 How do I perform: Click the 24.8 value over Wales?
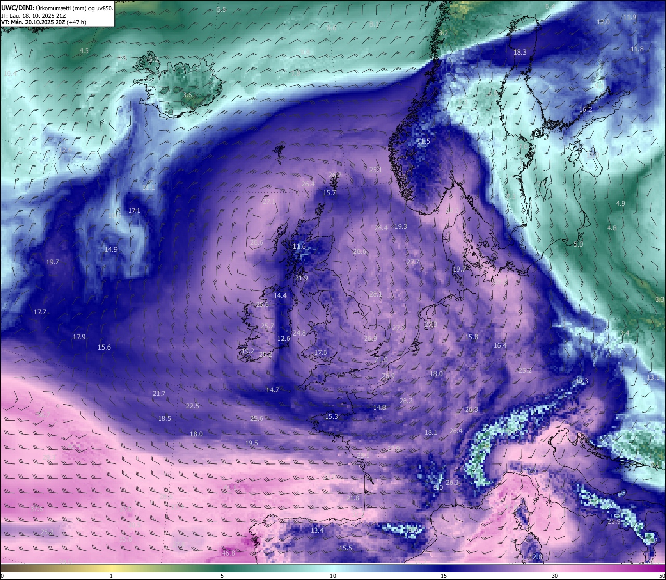click(x=299, y=333)
